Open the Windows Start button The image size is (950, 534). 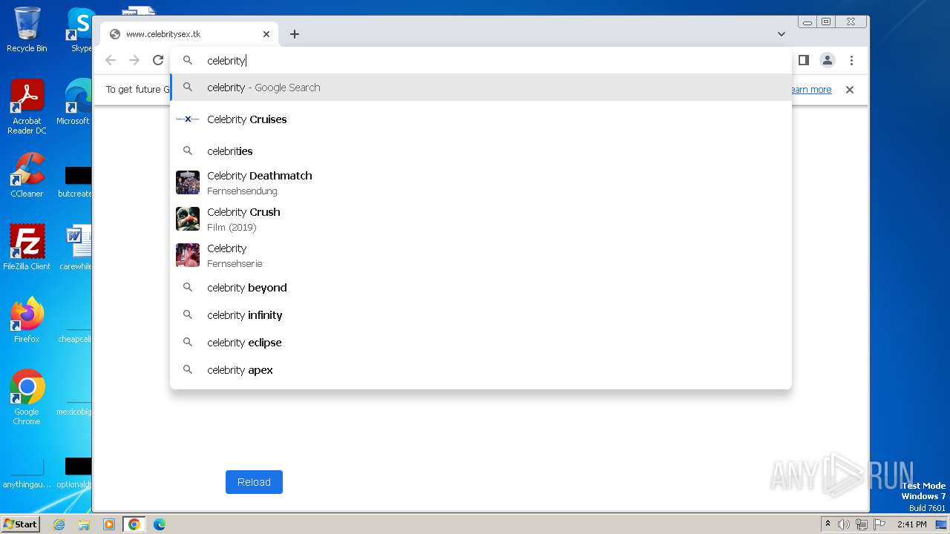click(20, 524)
